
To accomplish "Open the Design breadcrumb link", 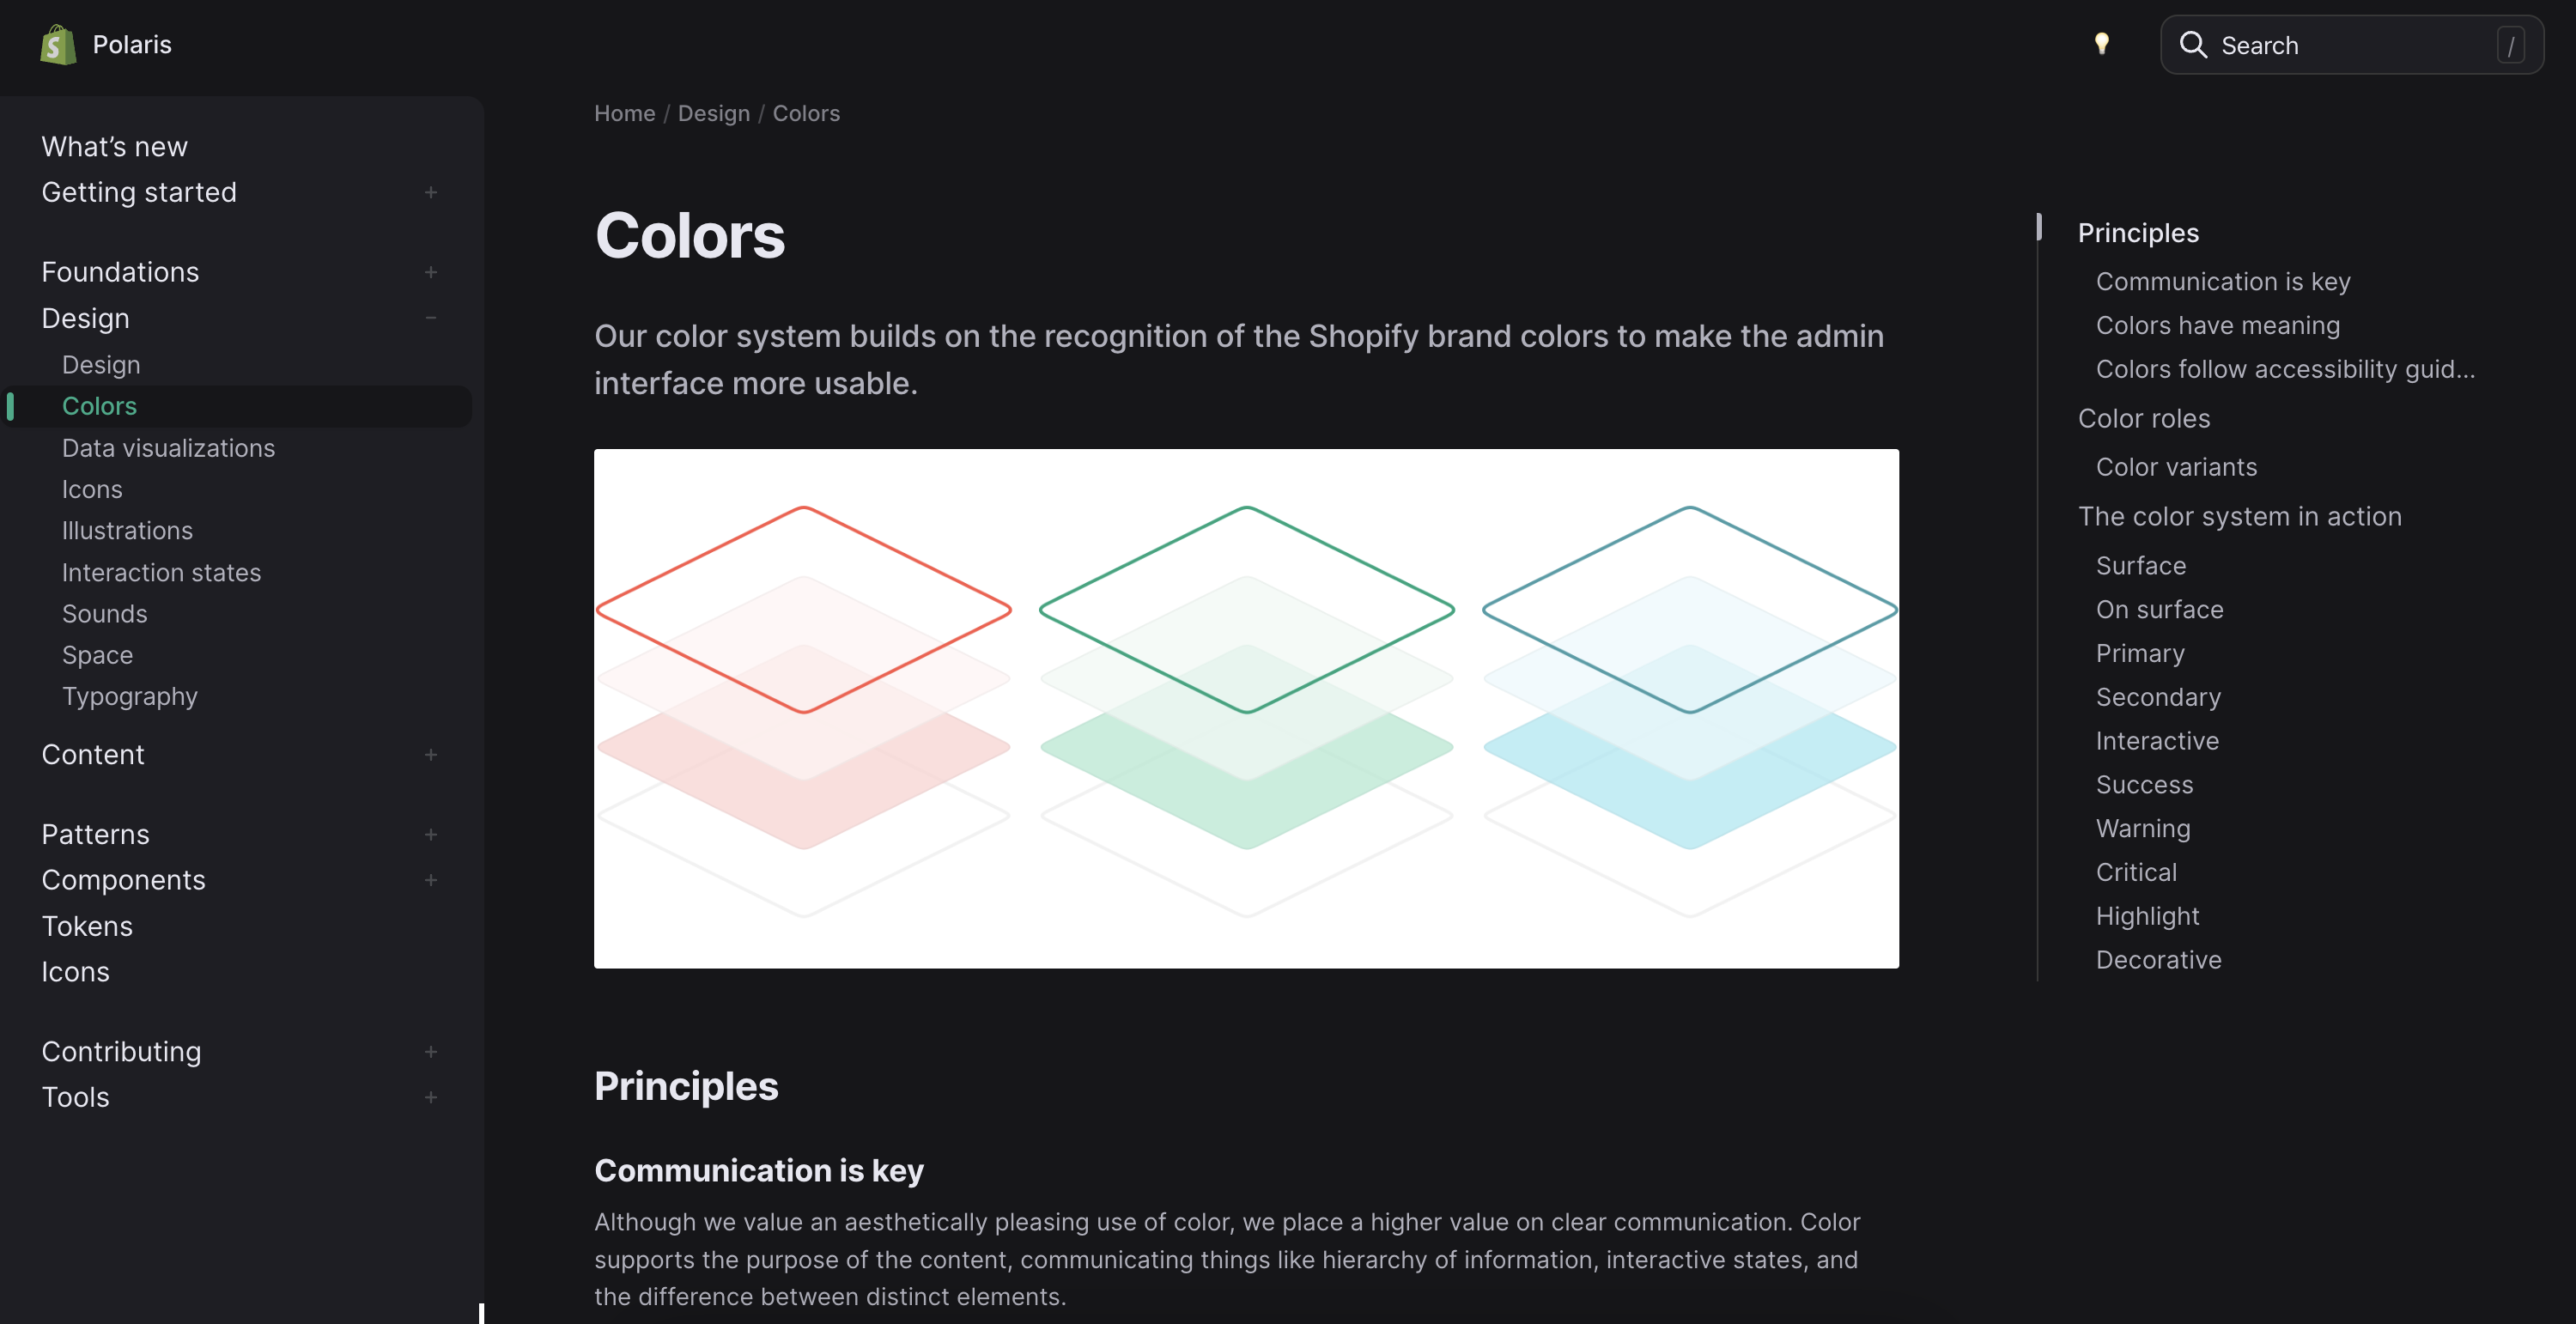I will 713,113.
